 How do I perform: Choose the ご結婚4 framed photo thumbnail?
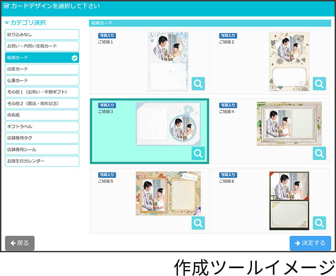[x=289, y=124]
